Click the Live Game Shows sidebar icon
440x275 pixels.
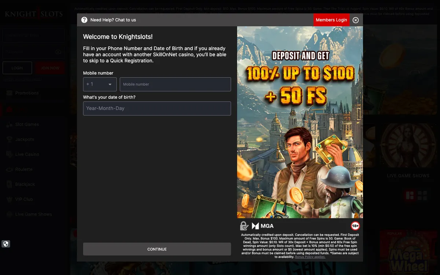[x=9, y=214]
